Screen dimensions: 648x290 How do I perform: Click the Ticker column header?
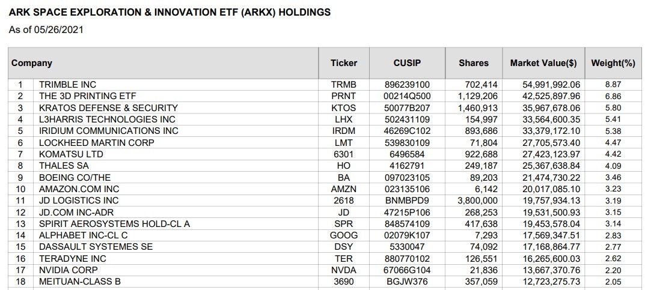tap(344, 63)
